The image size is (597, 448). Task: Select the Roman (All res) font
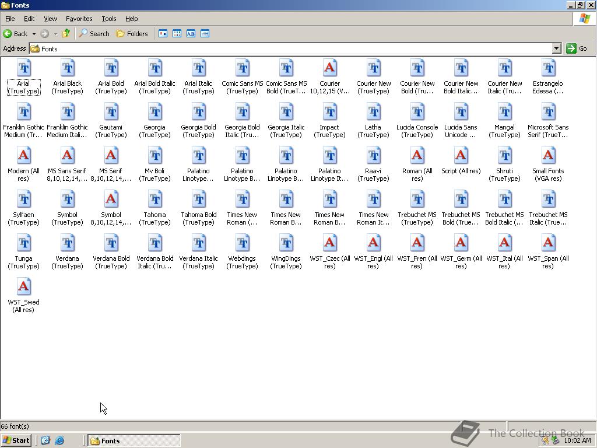417,155
